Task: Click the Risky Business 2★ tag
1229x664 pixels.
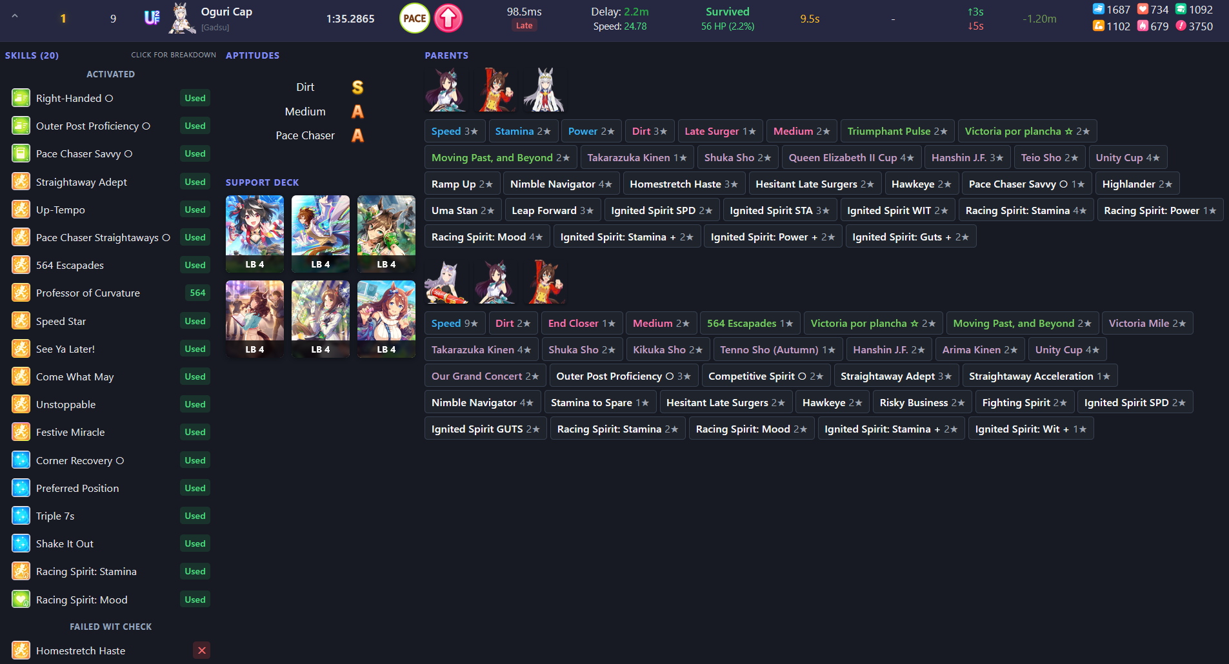Action: (923, 402)
